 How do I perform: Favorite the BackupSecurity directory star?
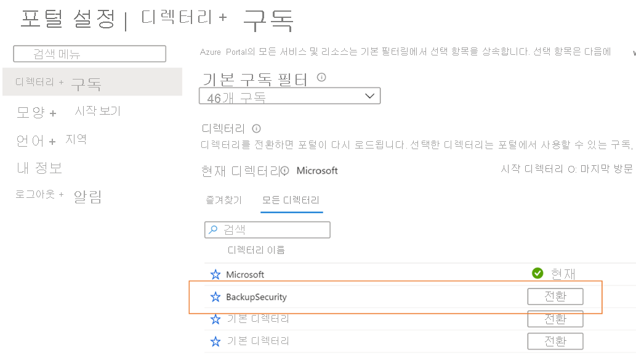pyautogui.click(x=215, y=297)
